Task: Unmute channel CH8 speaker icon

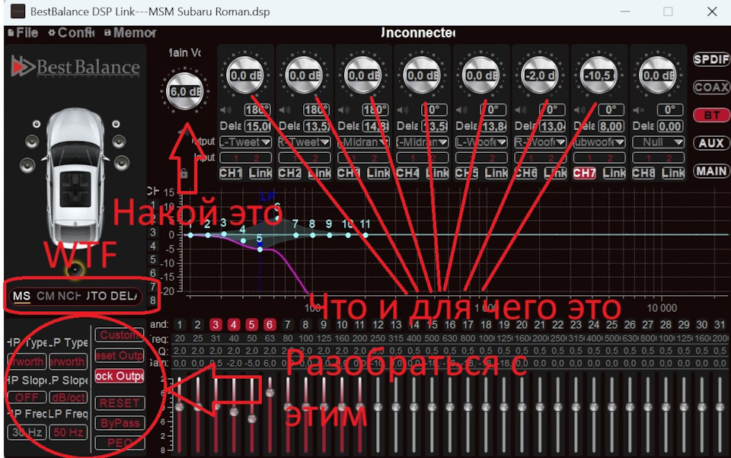Action: (x=639, y=110)
